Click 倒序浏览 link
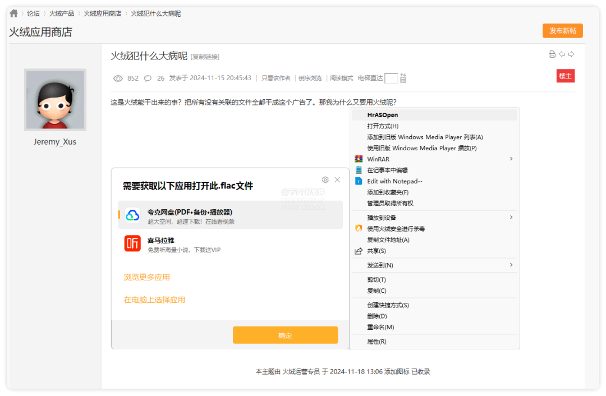Image resolution: width=606 pixels, height=396 pixels. tap(310, 78)
